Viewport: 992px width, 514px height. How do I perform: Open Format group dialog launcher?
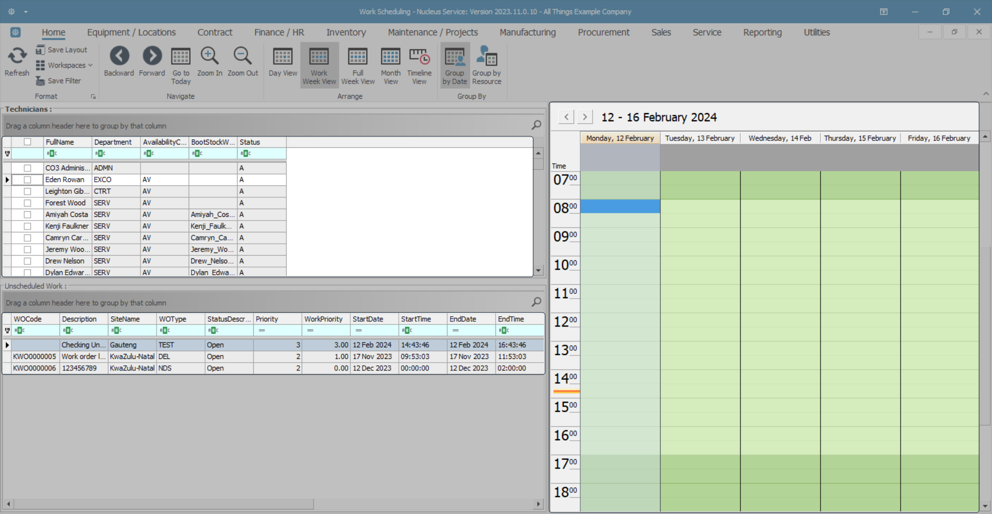pos(93,97)
